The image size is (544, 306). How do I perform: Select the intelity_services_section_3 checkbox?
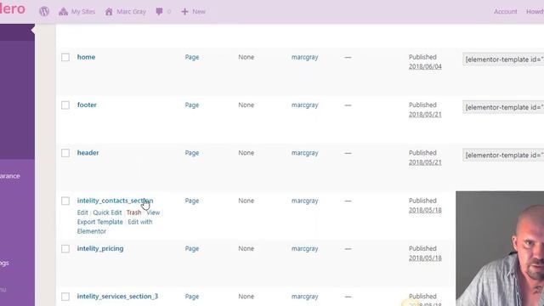[65, 297]
